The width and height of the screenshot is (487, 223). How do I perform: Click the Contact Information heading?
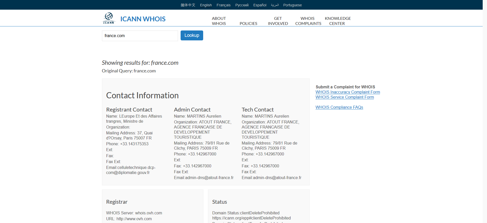142,95
